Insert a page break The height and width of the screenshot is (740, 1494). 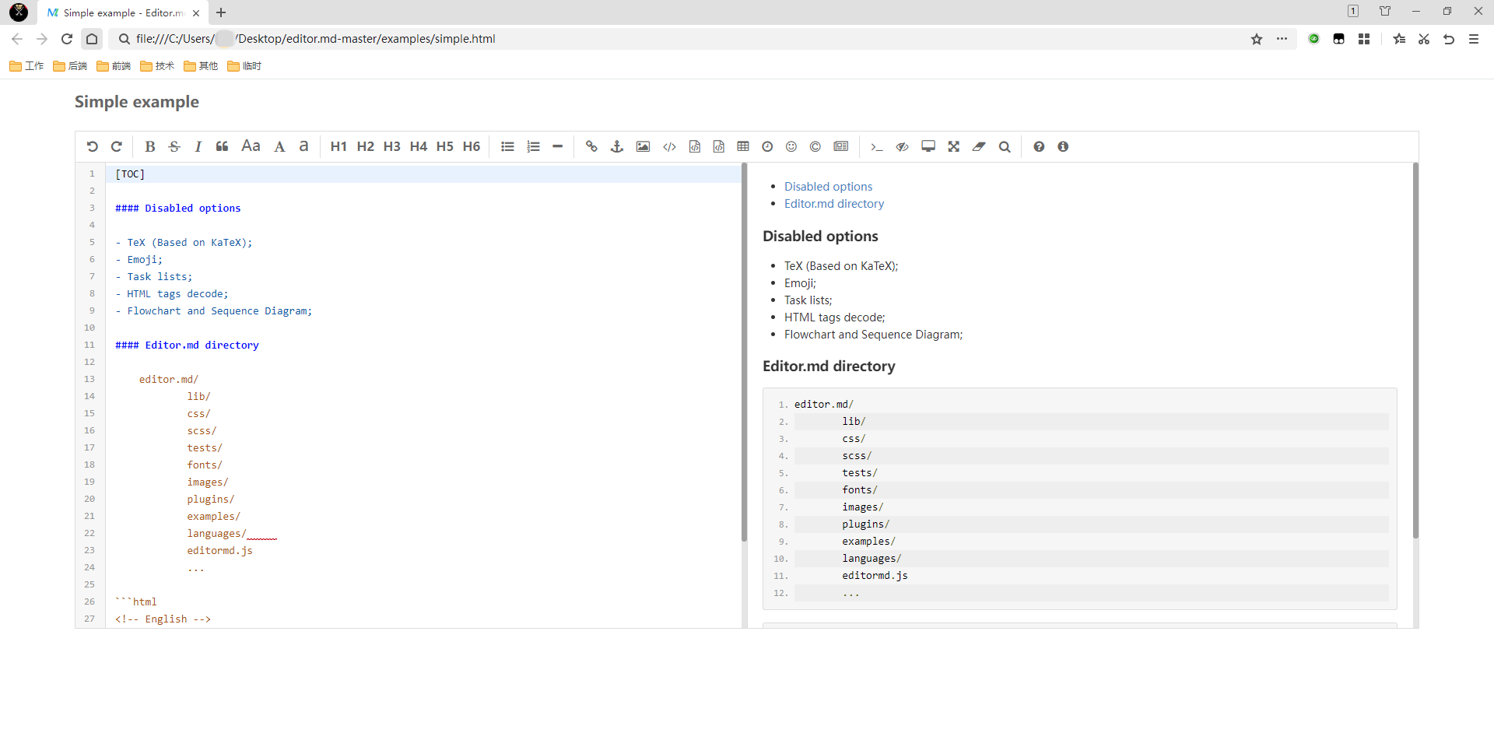click(841, 146)
